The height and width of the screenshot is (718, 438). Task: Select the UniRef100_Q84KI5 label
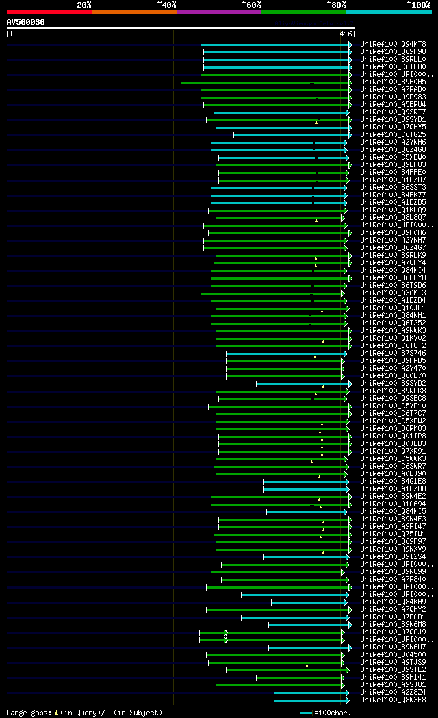point(393,512)
